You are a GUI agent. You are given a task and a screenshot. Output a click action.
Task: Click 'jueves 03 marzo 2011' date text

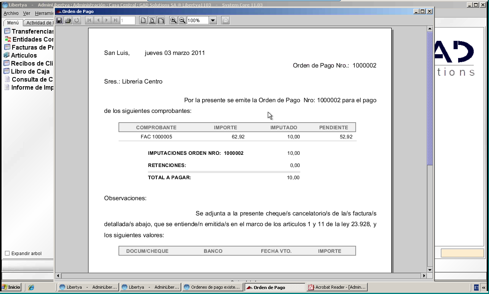pos(175,53)
